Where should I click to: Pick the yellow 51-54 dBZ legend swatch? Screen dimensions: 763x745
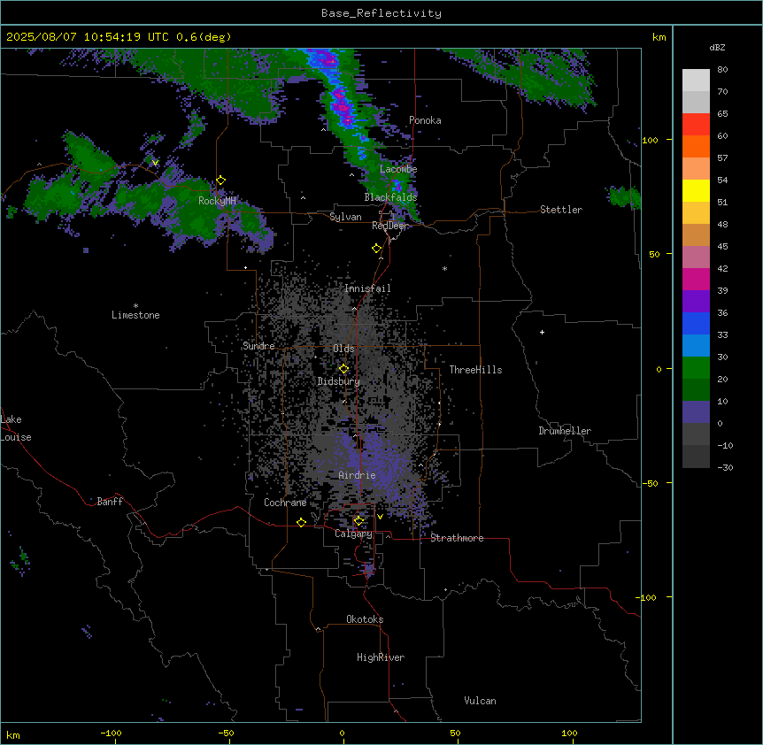pyautogui.click(x=696, y=190)
